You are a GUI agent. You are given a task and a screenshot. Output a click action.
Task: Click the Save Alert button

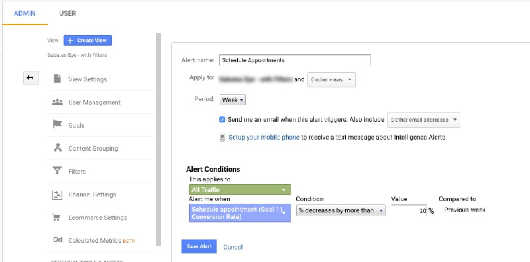[x=199, y=247]
